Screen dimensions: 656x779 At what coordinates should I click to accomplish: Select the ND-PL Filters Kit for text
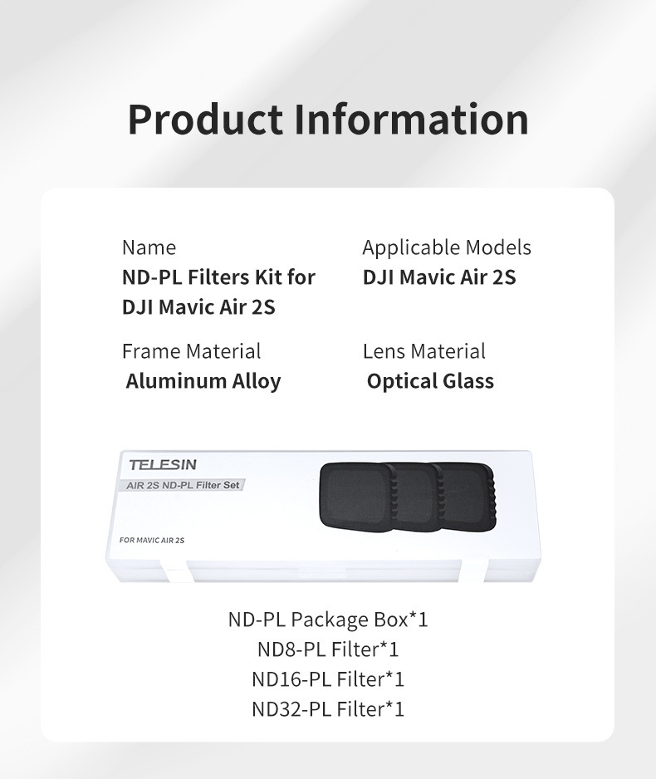(218, 277)
